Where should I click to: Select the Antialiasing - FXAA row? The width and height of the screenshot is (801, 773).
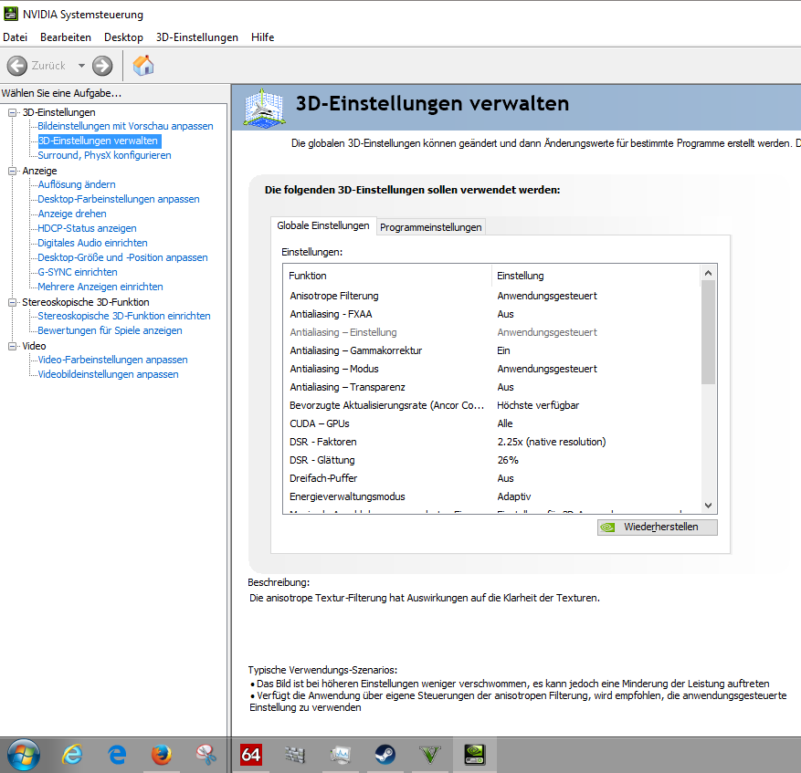(x=491, y=314)
